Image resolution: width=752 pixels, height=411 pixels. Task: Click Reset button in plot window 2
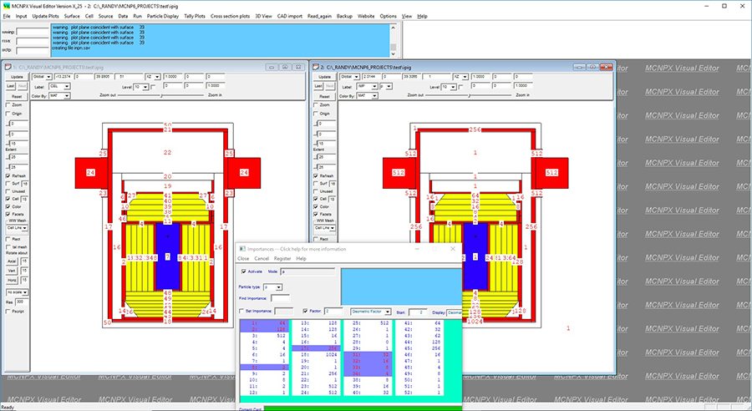[x=325, y=96]
